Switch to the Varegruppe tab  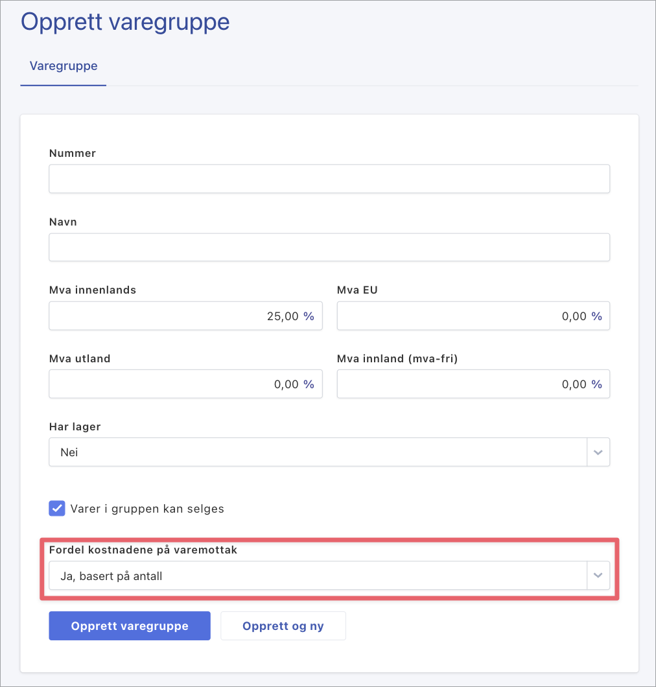pos(64,66)
